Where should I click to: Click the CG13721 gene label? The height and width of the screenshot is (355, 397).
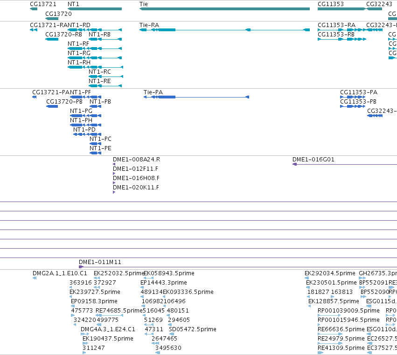click(x=43, y=4)
